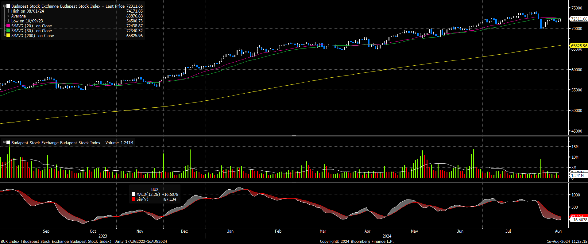Click the 'Feb' month label on time axis
This screenshot has width=588, height=244.
tap(278, 231)
